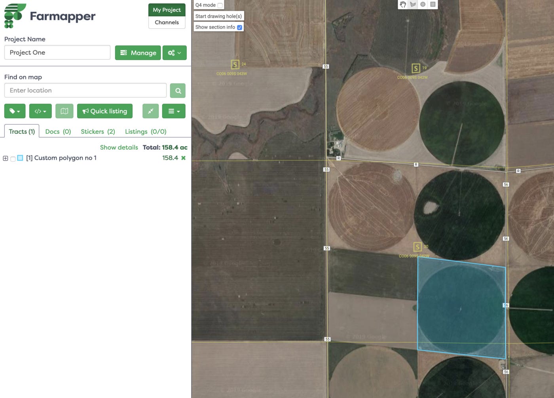Enable Q4 mode checkbox
Viewport: 554px width, 398px height.
coord(220,5)
